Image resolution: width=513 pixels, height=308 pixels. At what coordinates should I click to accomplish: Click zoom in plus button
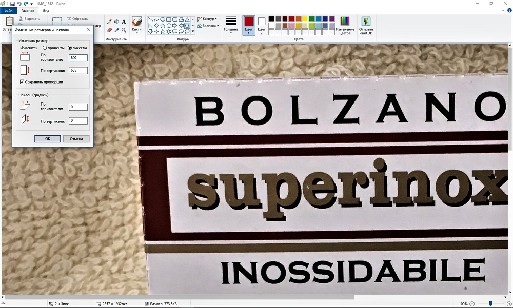coord(509,304)
